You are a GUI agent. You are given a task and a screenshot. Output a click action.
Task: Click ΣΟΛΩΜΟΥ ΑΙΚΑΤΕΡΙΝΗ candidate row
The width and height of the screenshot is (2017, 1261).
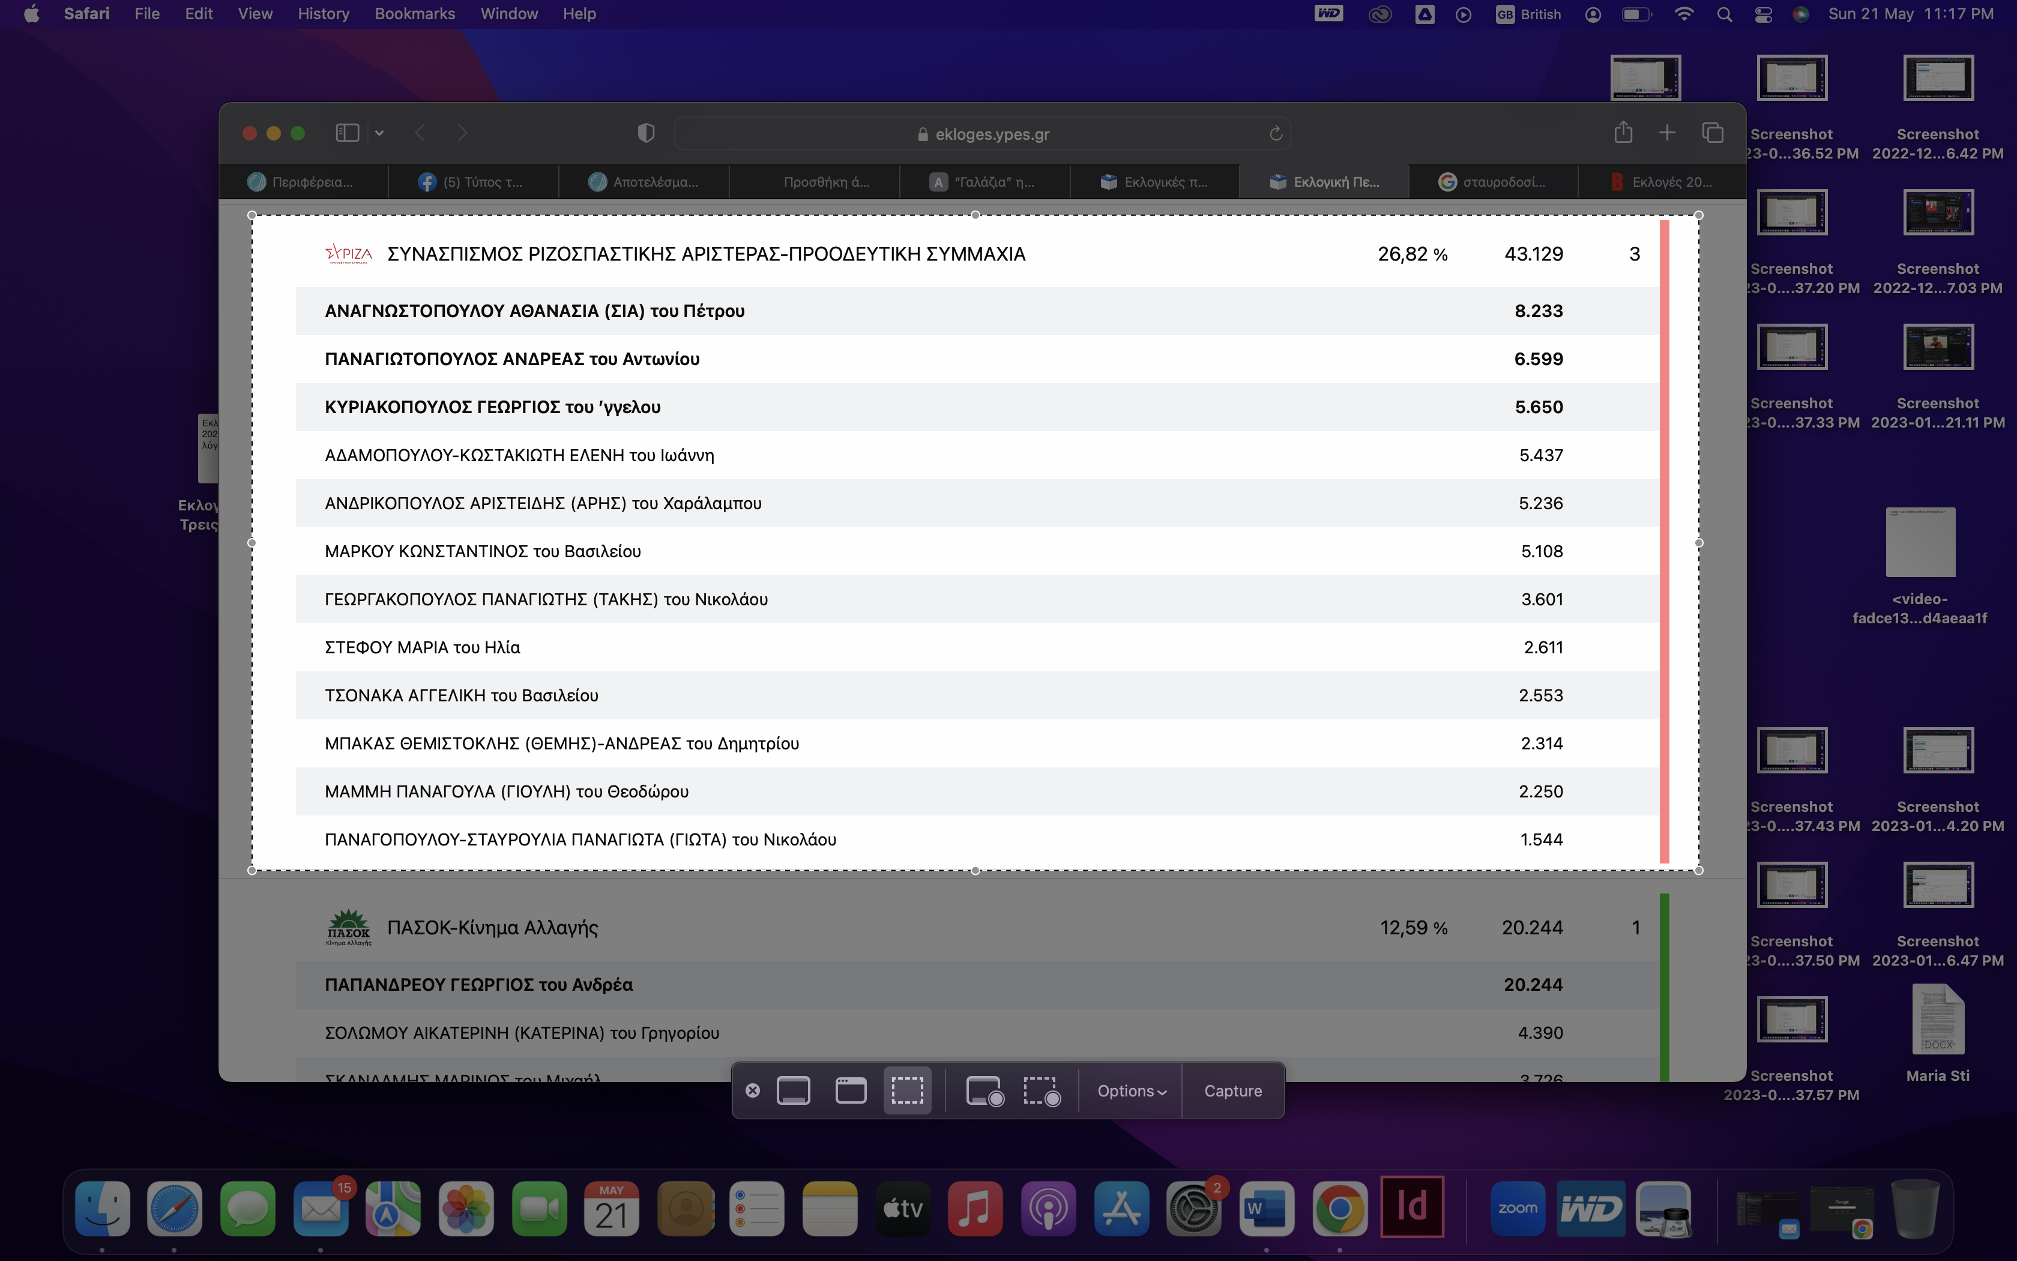tap(977, 1032)
